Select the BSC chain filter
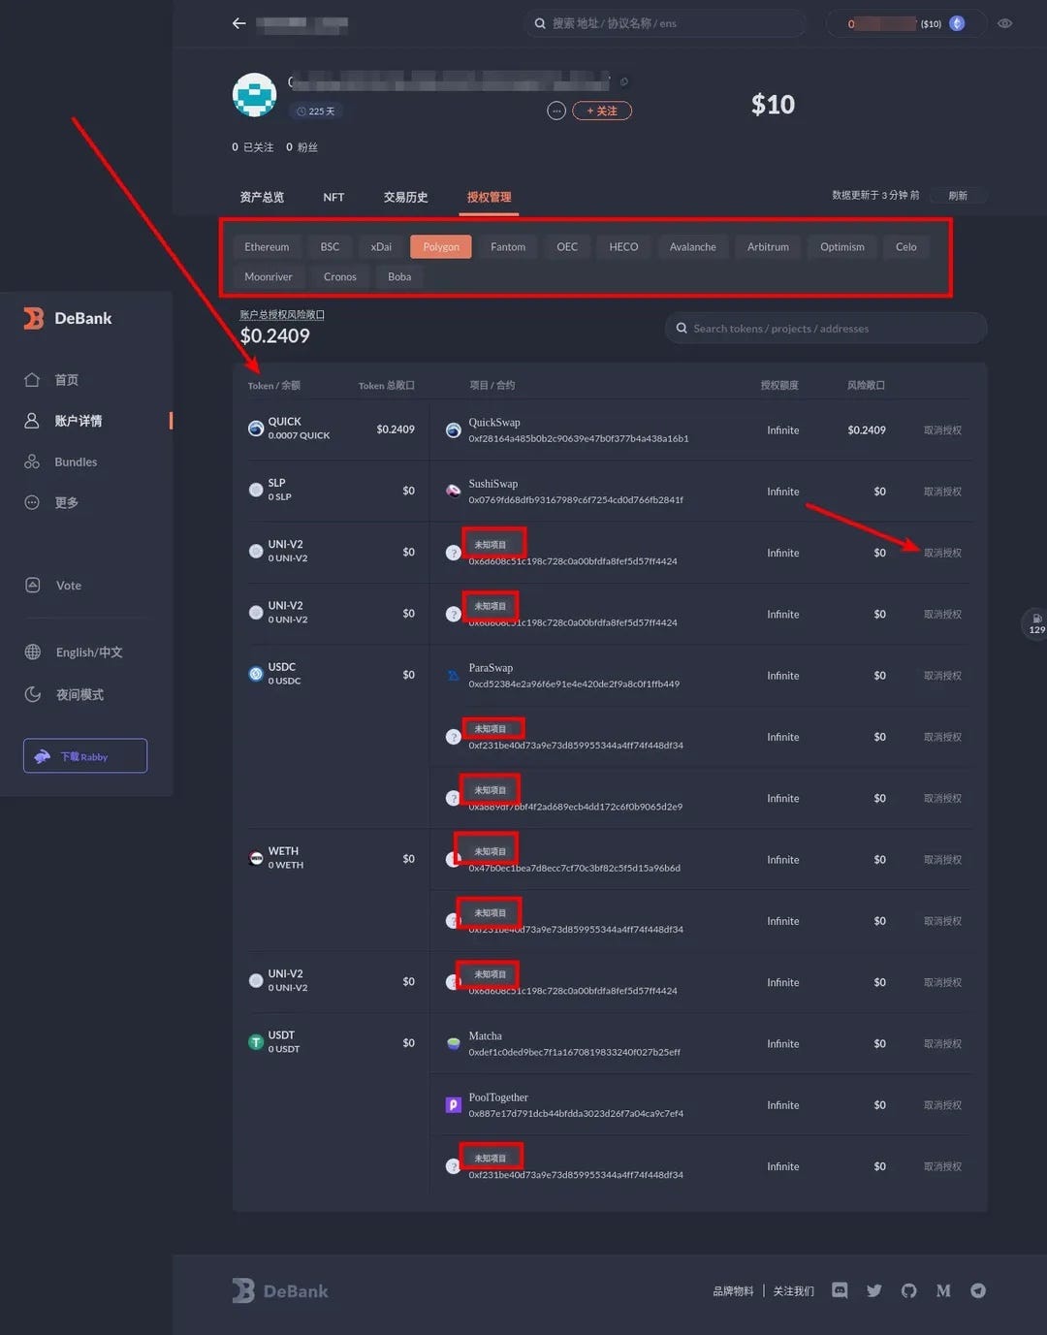This screenshot has height=1335, width=1047. [x=330, y=247]
